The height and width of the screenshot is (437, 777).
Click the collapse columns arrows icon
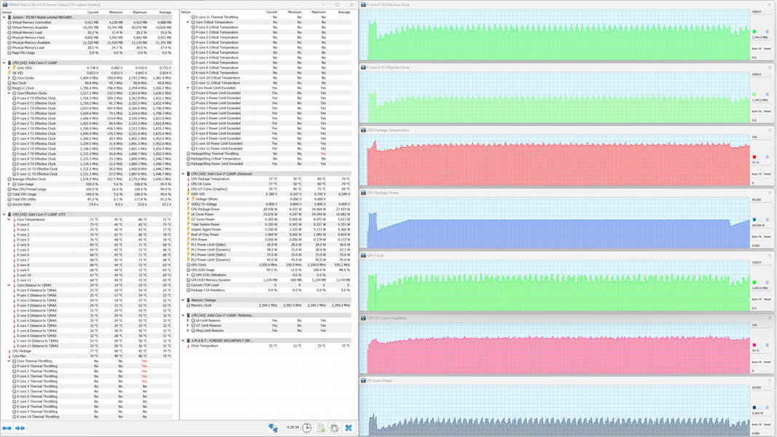point(20,428)
